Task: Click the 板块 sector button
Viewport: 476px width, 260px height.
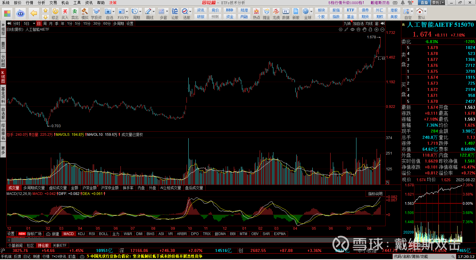Action: coord(321,10)
